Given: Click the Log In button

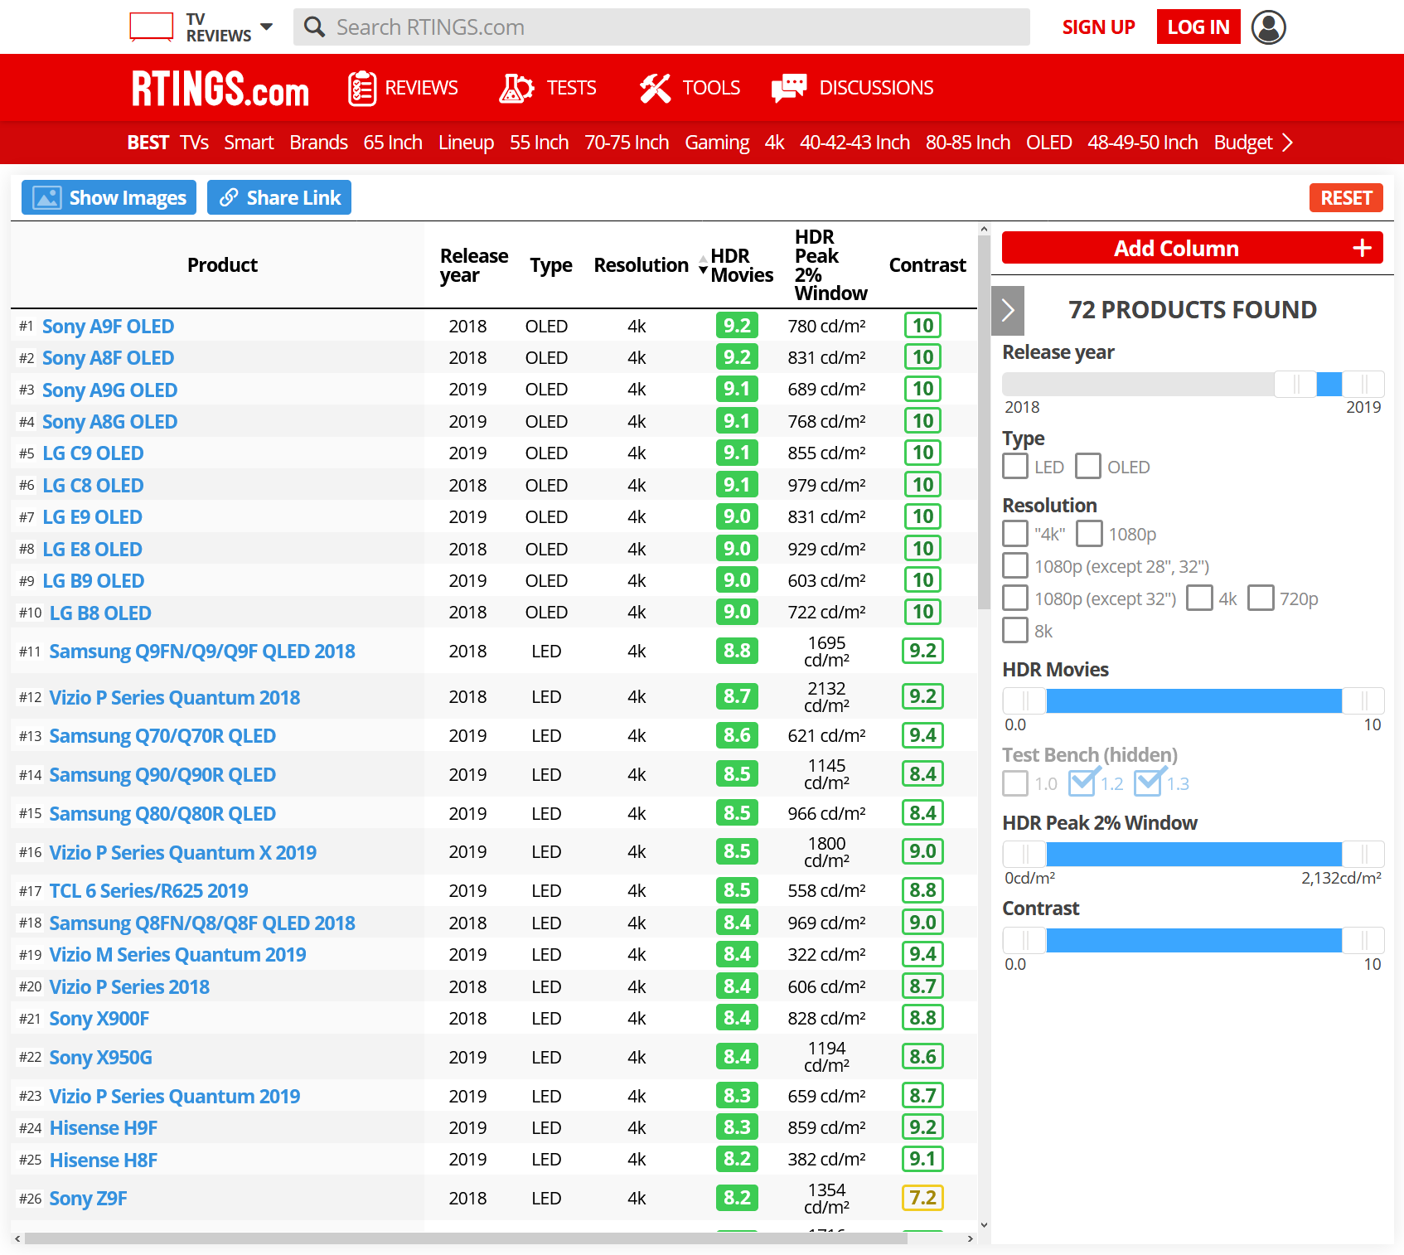Looking at the screenshot, I should [1198, 27].
